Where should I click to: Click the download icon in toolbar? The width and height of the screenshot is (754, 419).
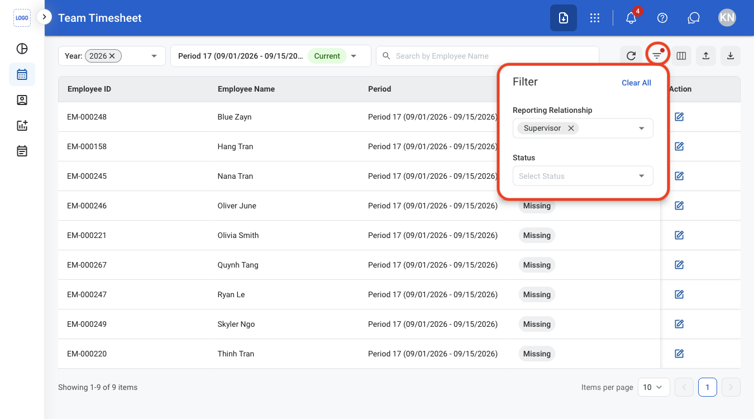[731, 56]
